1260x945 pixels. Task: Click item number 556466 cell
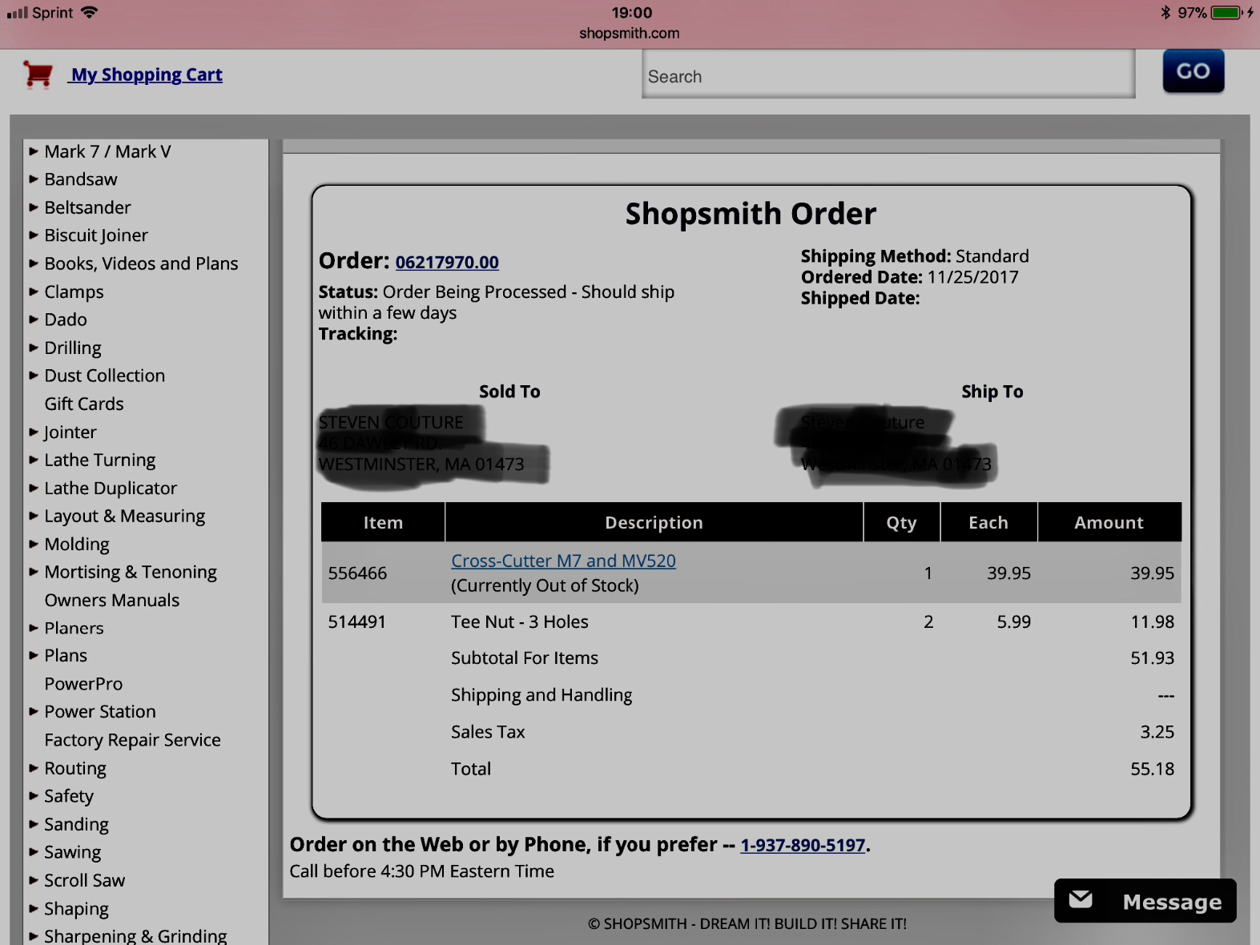357,573
